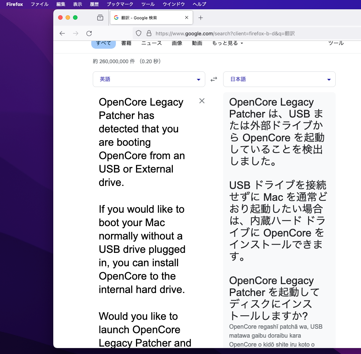Reload the current page

click(89, 33)
